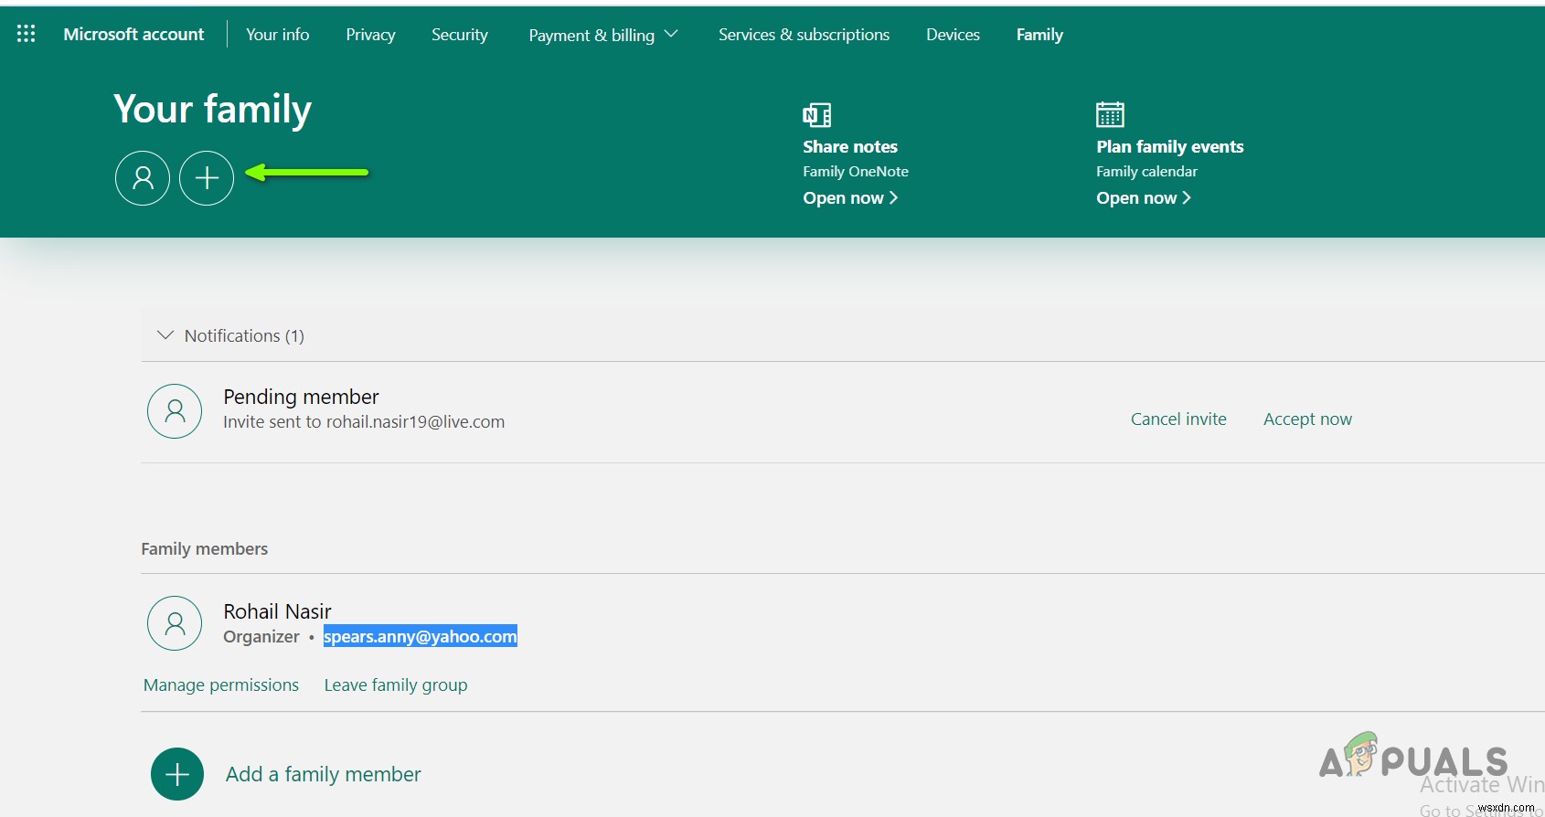
Task: Open Family OneNote via Open now
Action: (x=850, y=198)
